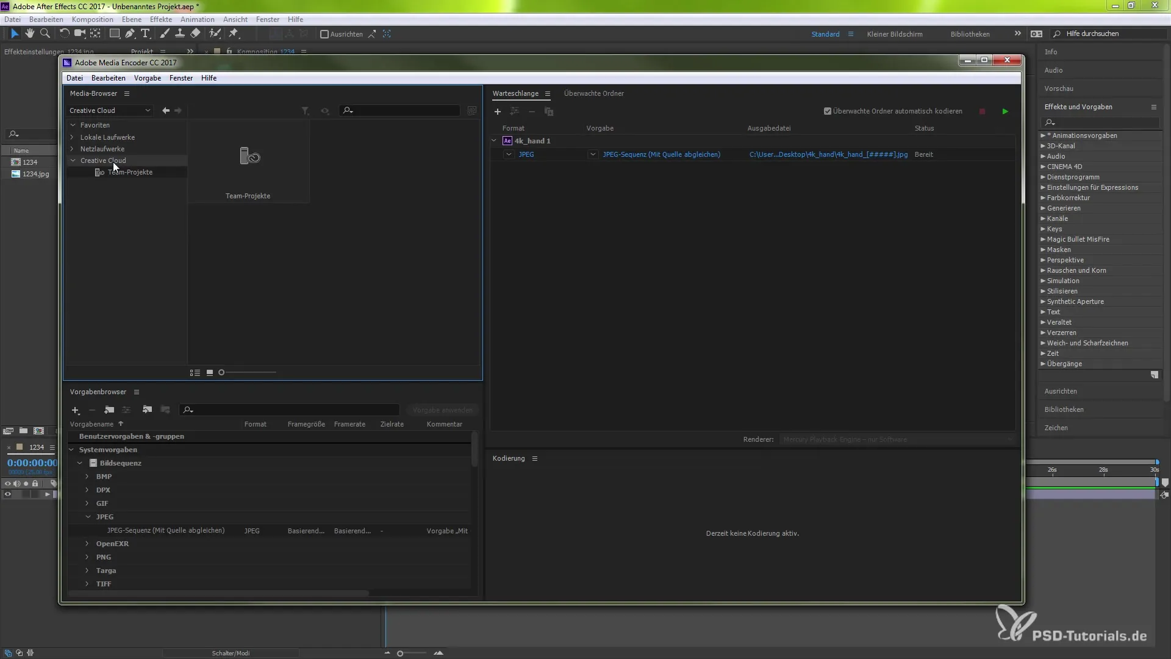Open Media Encoder Datei menu
This screenshot has height=659, width=1171.
[x=74, y=78]
